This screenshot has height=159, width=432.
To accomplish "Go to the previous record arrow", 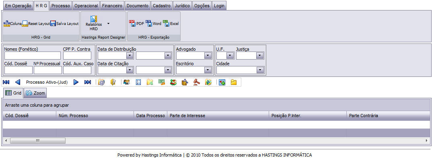I will (18, 82).
